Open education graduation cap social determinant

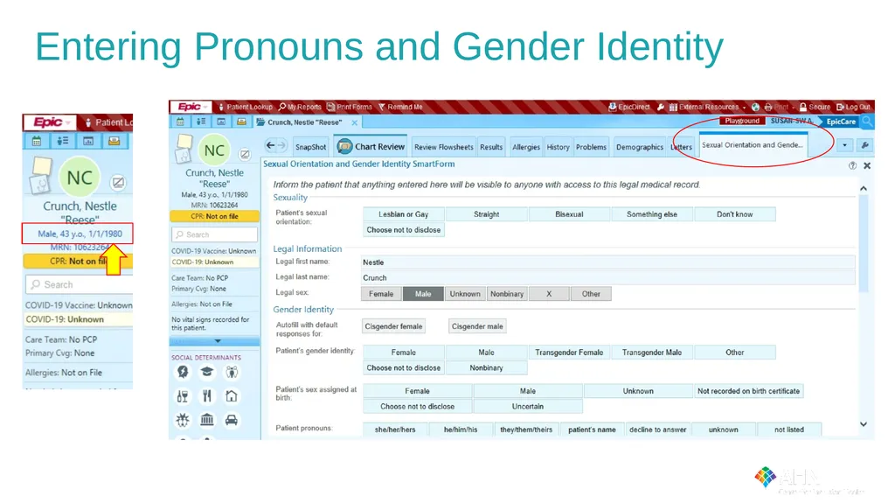click(206, 372)
